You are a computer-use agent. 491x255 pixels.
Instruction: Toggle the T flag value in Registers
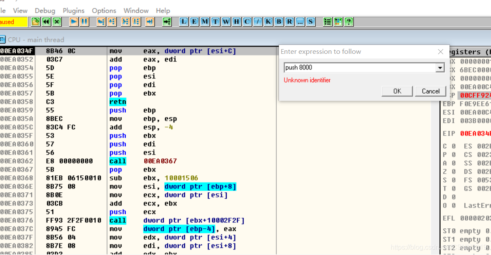(x=453, y=188)
